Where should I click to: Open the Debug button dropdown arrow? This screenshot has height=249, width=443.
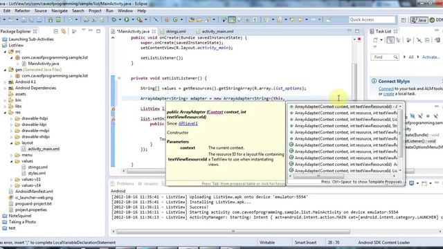[120, 19]
